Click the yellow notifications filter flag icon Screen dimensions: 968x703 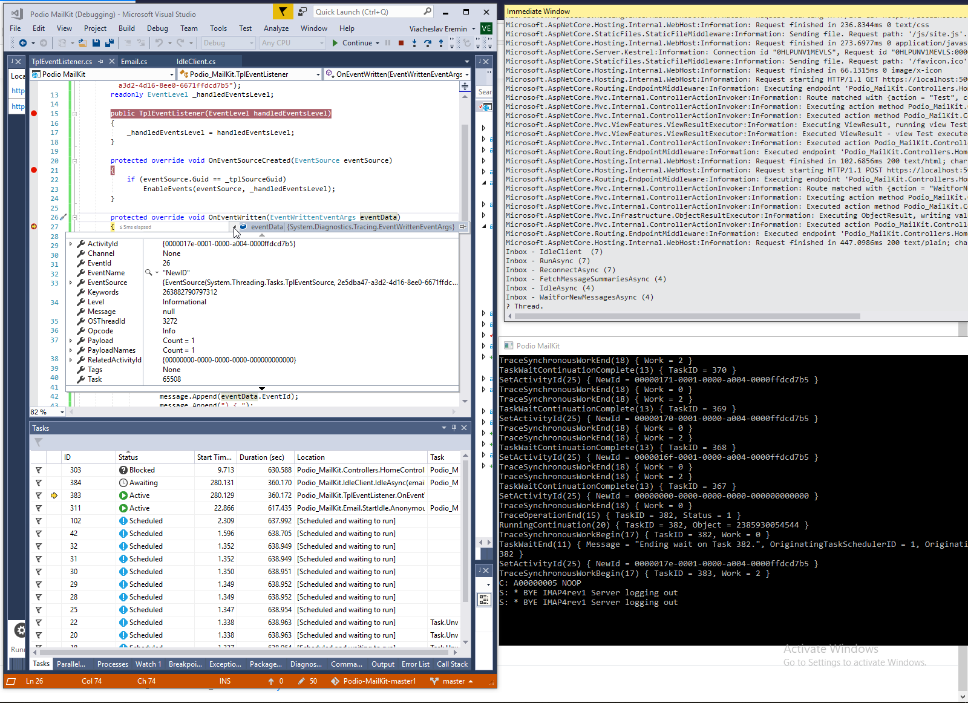[283, 11]
